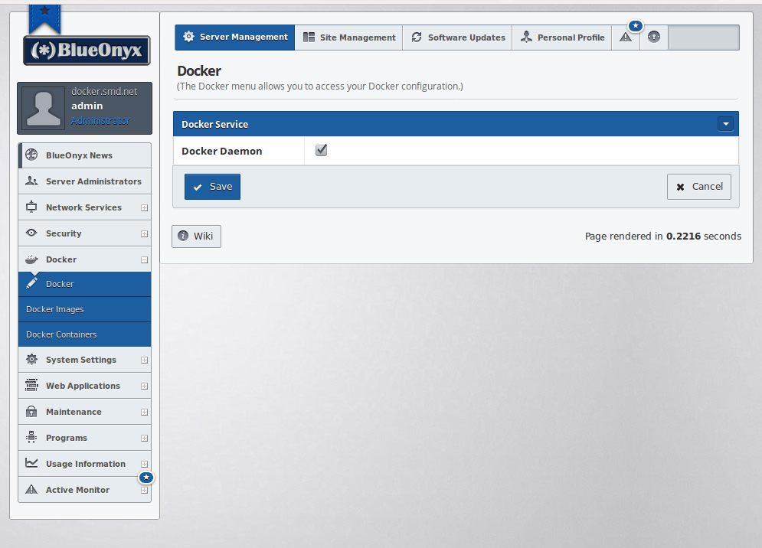Click the Software Updates refresh icon

click(417, 38)
